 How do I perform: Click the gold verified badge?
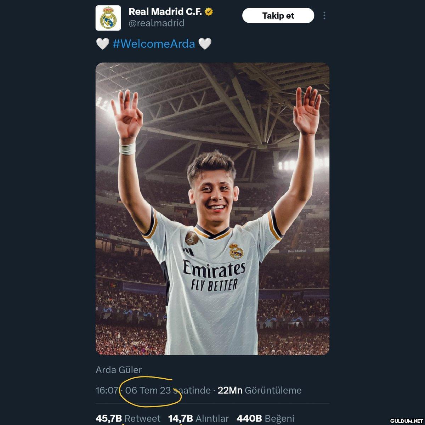coord(209,12)
